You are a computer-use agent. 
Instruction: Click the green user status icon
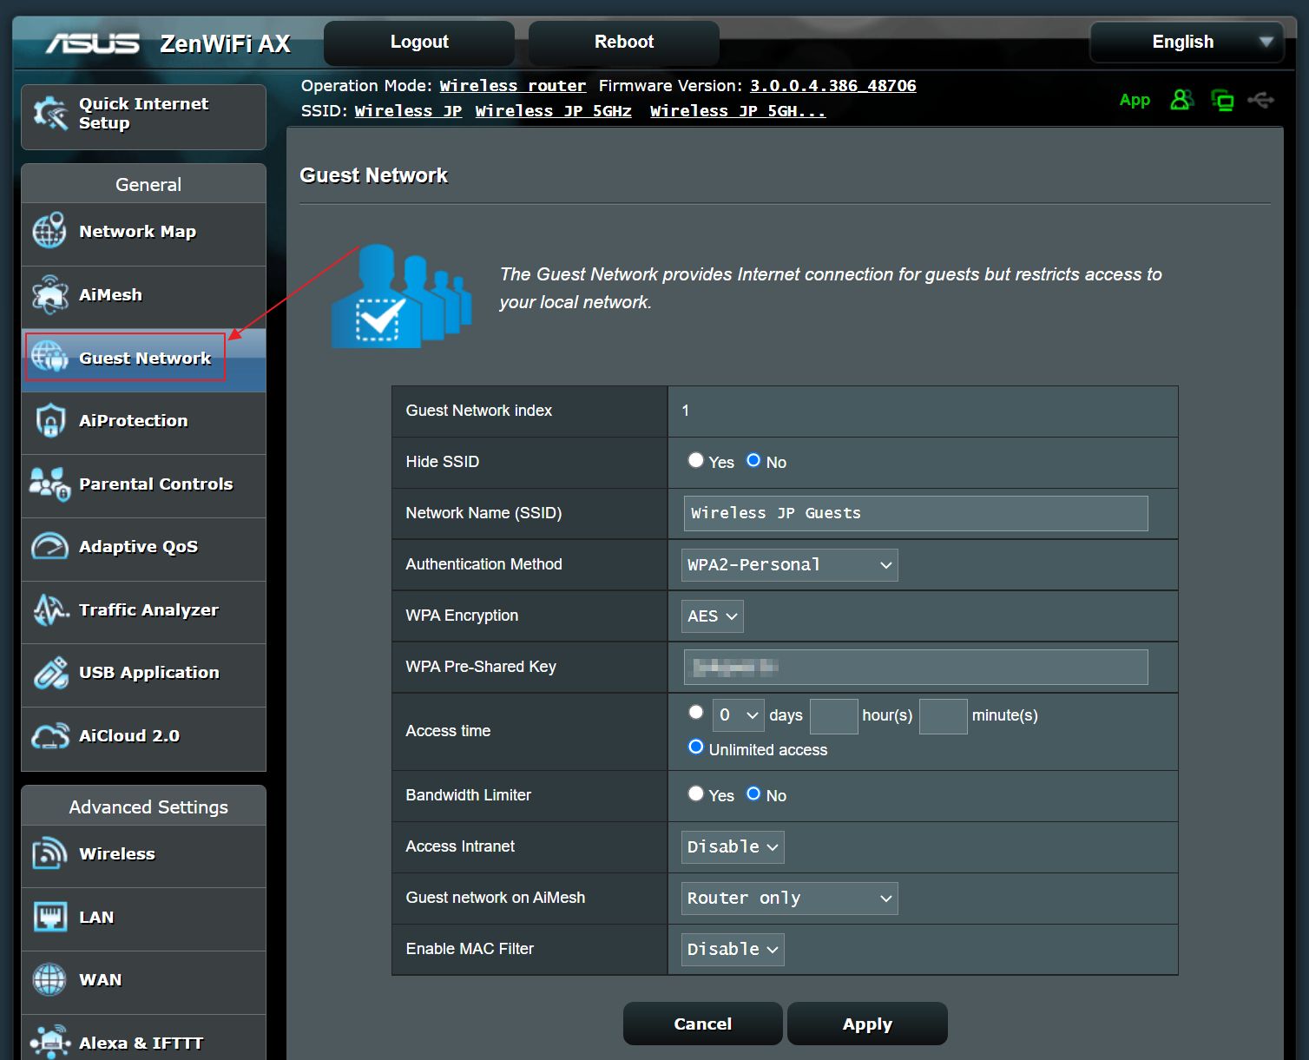coord(1181,100)
